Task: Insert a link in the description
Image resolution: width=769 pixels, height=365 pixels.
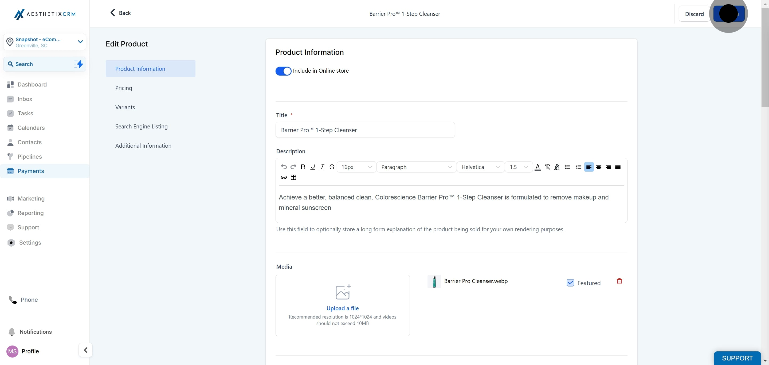Action: click(x=284, y=177)
